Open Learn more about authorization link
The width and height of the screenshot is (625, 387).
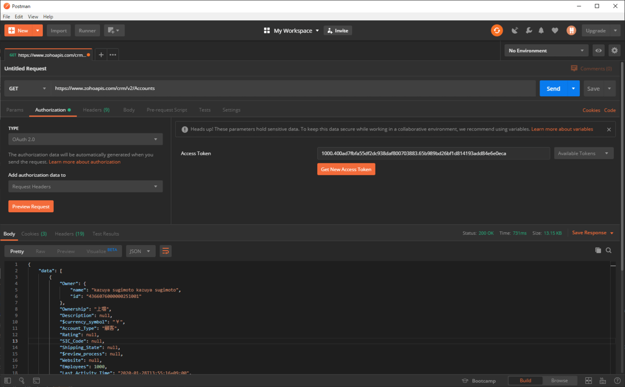(84, 162)
